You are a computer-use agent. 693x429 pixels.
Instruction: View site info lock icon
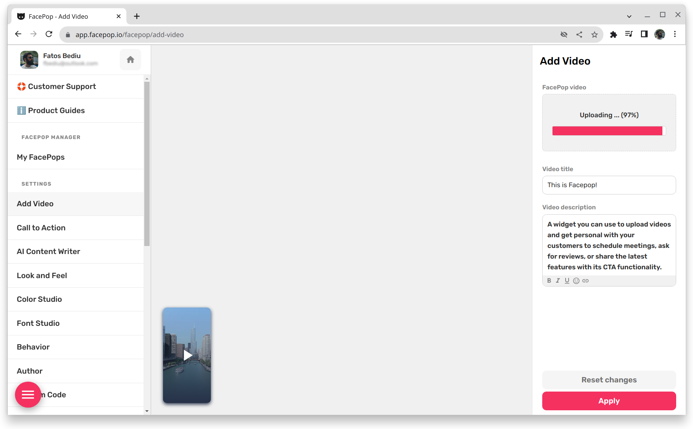pos(68,35)
